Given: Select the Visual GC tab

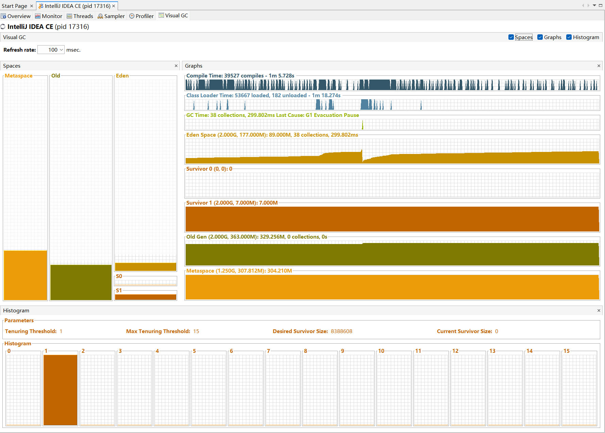Looking at the screenshot, I should 173,16.
